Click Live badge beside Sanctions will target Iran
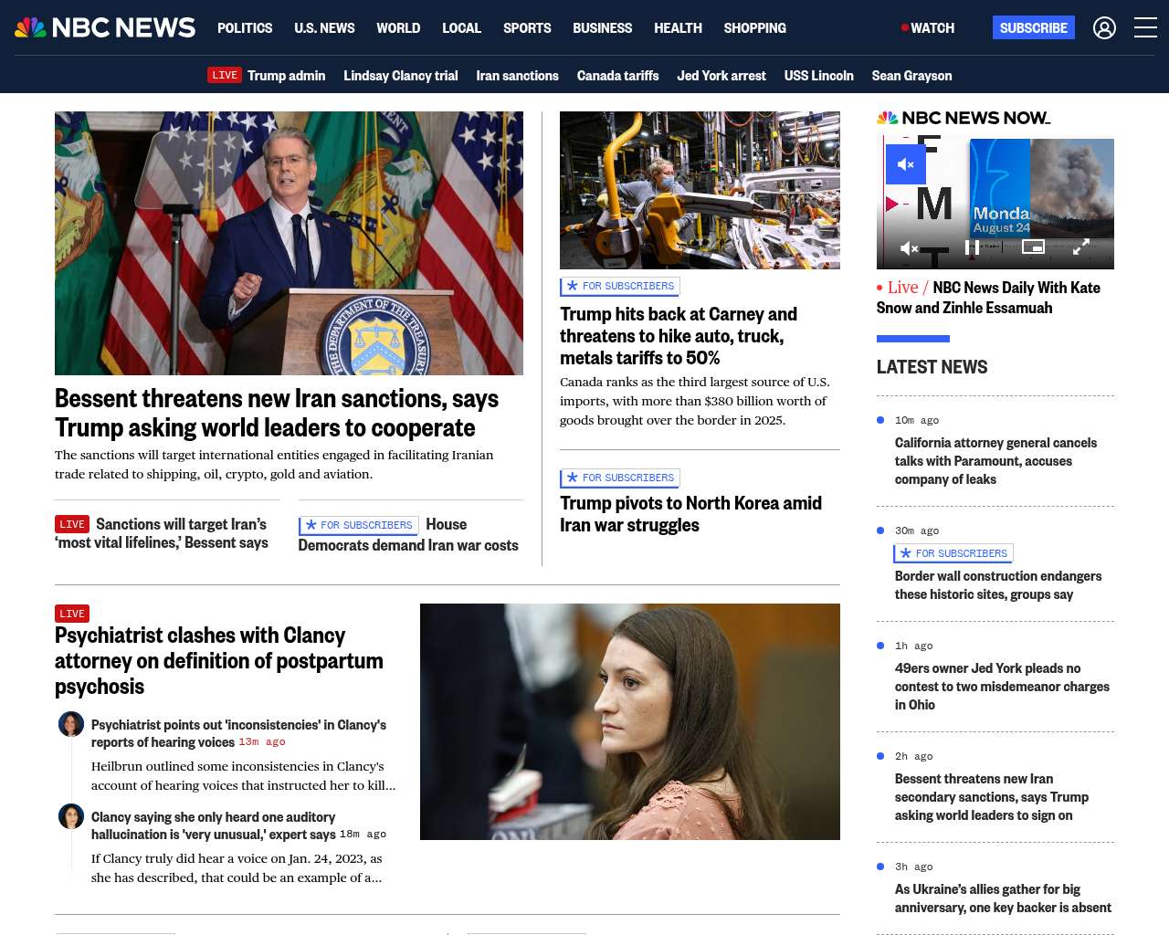The width and height of the screenshot is (1169, 935). (72, 524)
